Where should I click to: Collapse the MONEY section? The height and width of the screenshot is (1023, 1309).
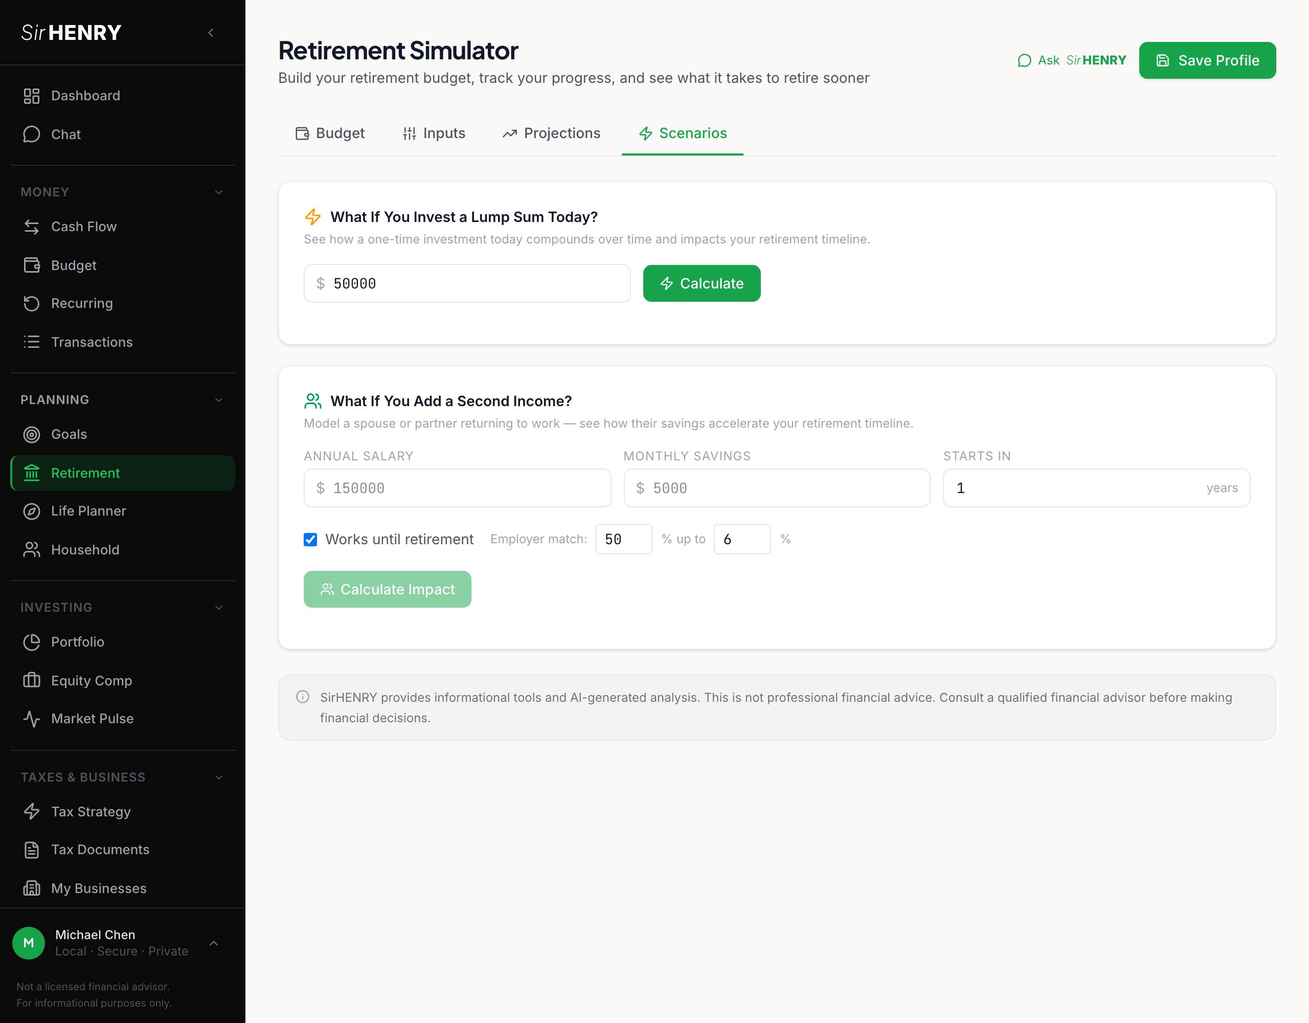219,192
